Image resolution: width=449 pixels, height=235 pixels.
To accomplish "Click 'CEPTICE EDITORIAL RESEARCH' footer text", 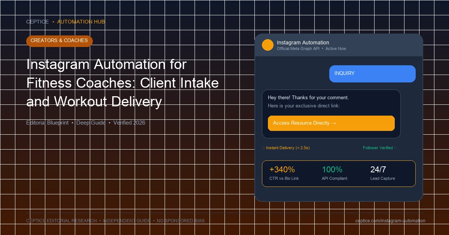I will 61,221.
